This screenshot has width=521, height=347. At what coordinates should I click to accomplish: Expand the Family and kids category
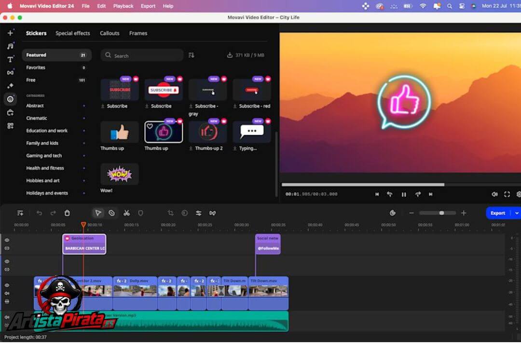[x=84, y=144]
